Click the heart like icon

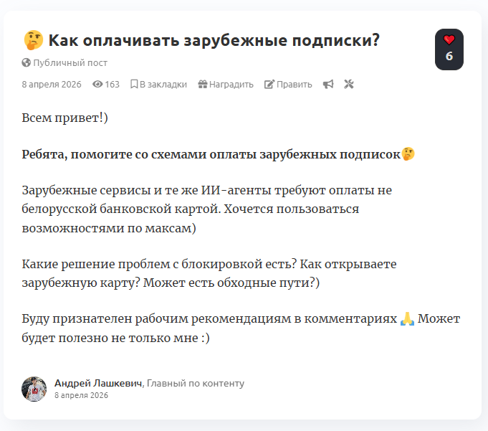click(x=449, y=40)
